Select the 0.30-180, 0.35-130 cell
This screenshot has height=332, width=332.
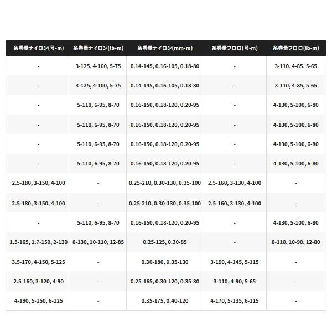(x=164, y=262)
